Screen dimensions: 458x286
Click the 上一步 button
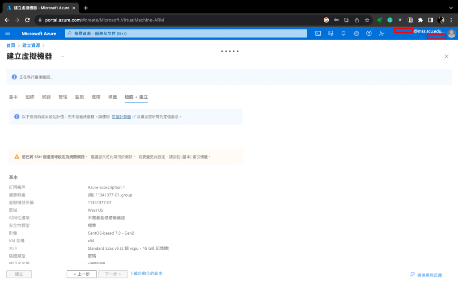tap(81, 274)
